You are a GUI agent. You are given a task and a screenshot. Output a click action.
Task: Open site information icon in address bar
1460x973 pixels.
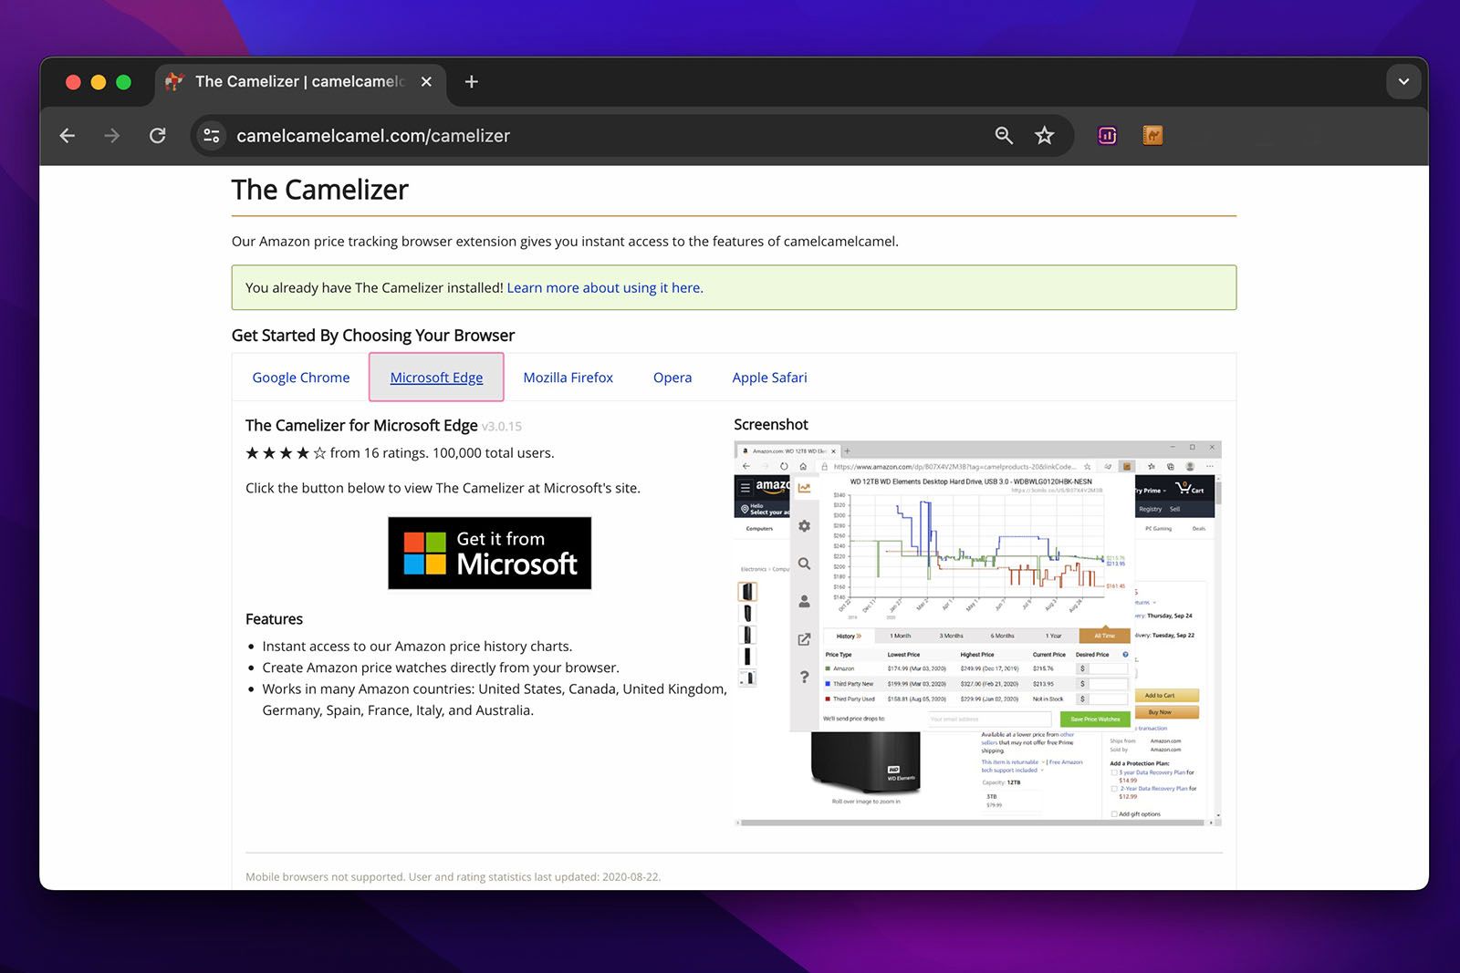[x=212, y=136]
